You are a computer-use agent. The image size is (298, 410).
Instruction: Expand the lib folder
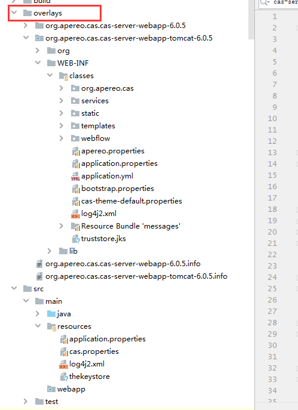50,251
